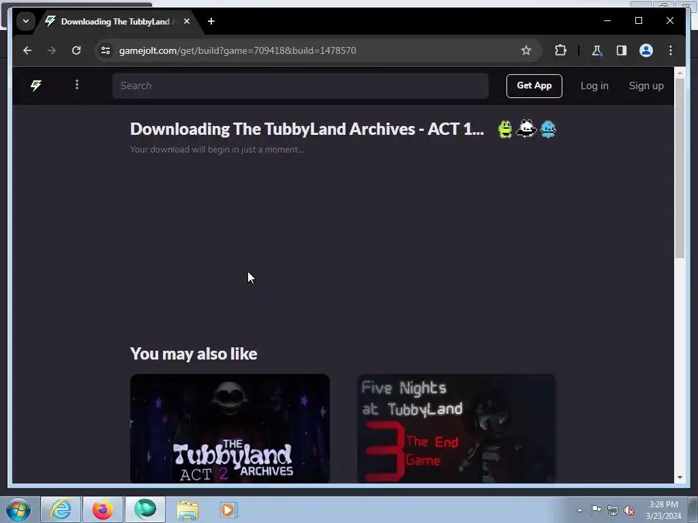
Task: Open the three-dot menu beside Game Jolt logo
Action: [77, 84]
